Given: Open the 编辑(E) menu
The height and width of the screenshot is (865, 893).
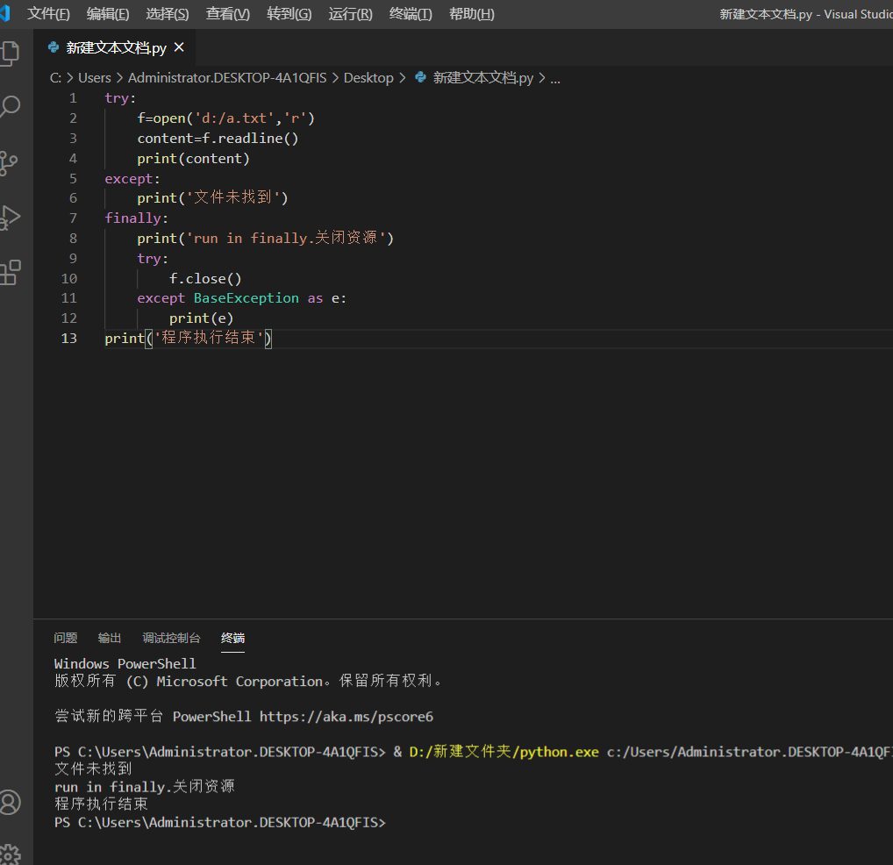Looking at the screenshot, I should coord(108,14).
